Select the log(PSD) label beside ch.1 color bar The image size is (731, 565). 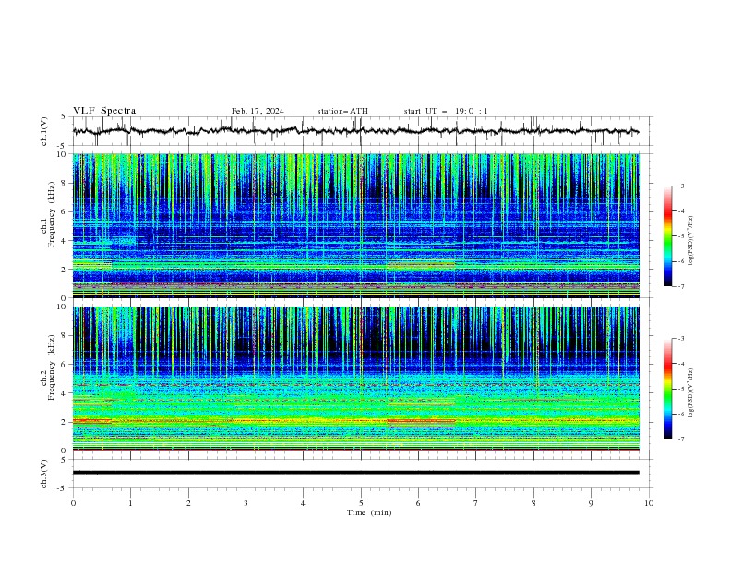pyautogui.click(x=691, y=241)
